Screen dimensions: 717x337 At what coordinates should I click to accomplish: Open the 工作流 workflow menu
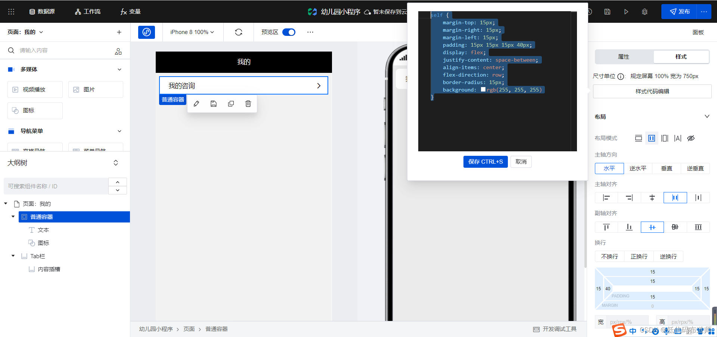point(88,12)
